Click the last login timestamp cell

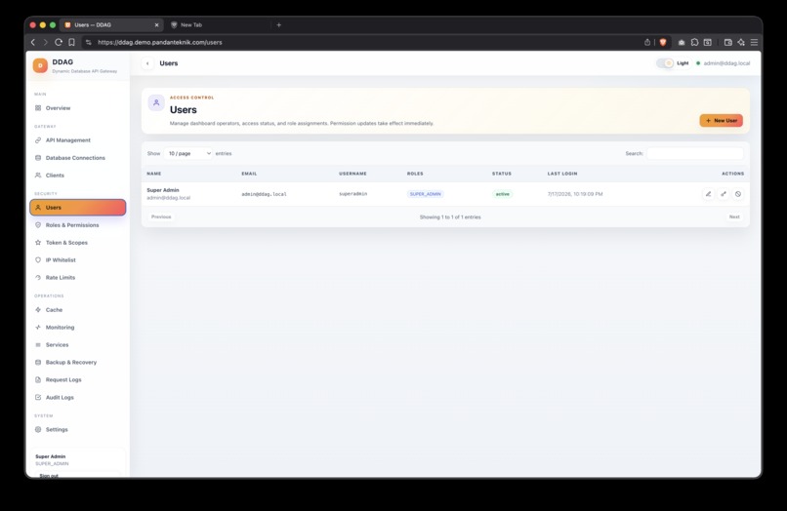point(575,194)
